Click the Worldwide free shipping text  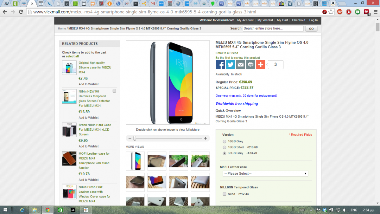click(237, 103)
